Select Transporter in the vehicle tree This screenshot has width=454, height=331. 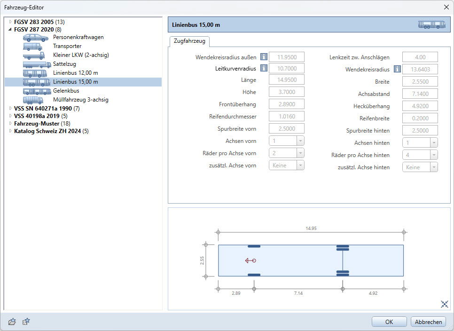click(67, 46)
